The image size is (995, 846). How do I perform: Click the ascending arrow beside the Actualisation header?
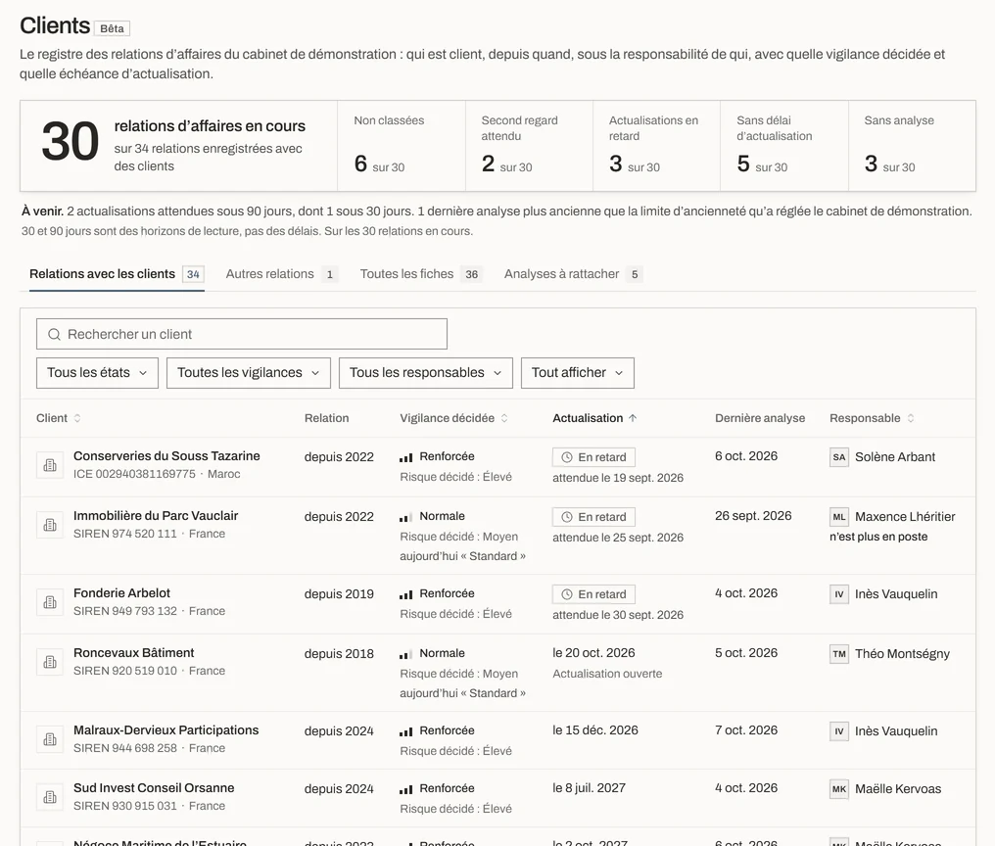633,418
